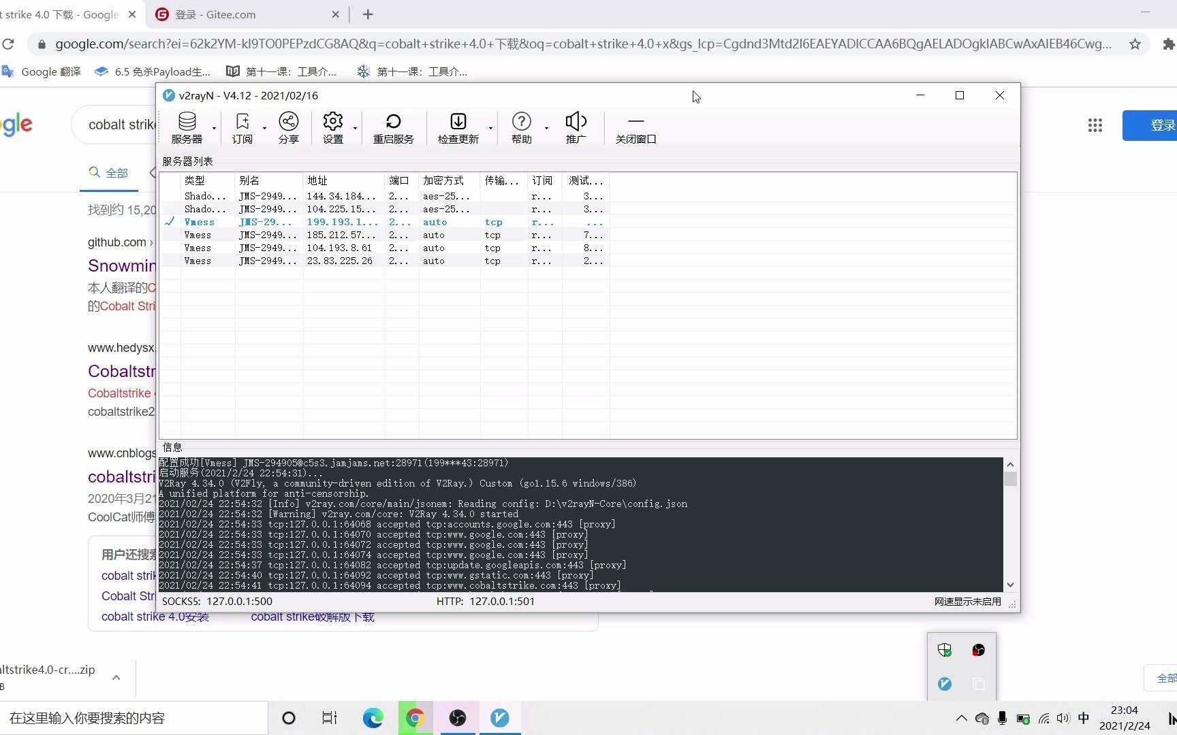The image size is (1177, 735).
Task: Select the Shadowsocks server 144.34.184...
Action: click(385, 196)
